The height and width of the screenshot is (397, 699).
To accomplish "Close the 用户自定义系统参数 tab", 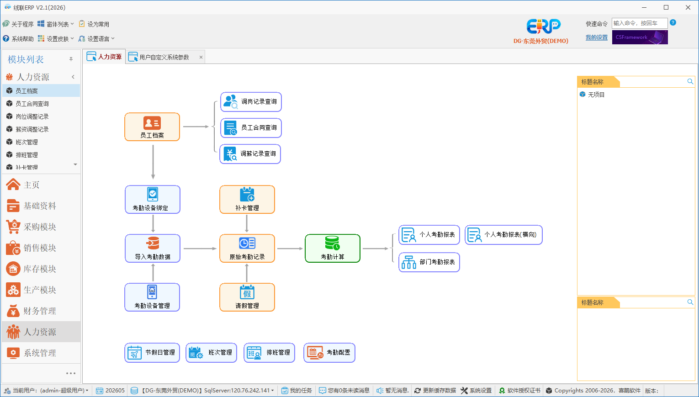I will click(x=201, y=57).
